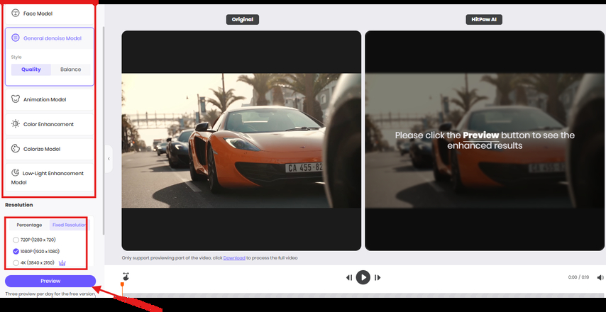Choose the Quality style
The height and width of the screenshot is (312, 606).
(31, 69)
